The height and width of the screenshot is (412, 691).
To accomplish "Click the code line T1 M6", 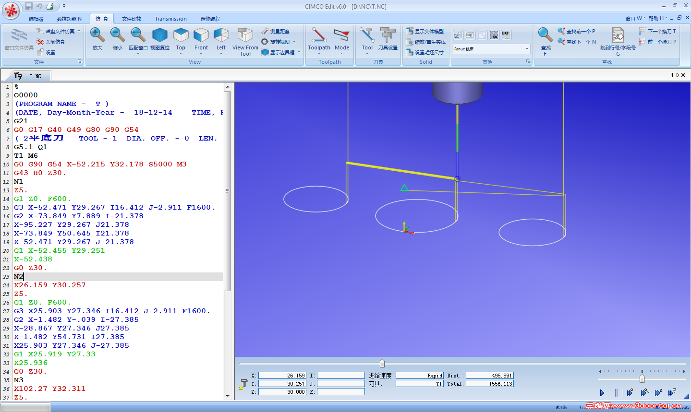I will pos(26,155).
